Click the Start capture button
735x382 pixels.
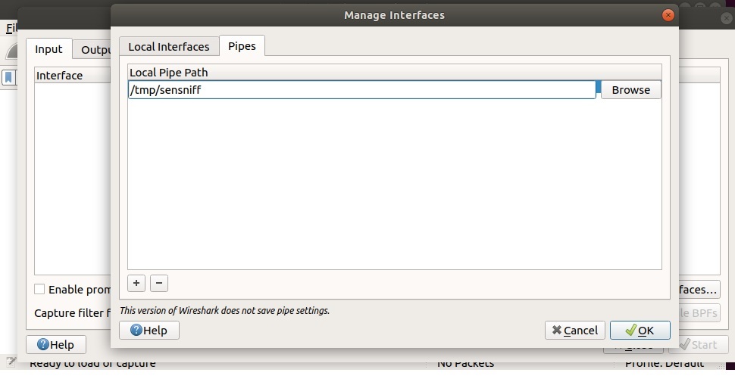[698, 344]
